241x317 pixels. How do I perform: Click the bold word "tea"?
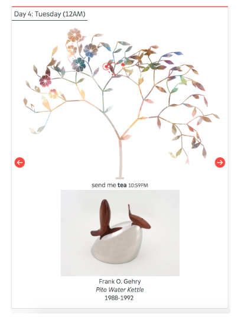pos(122,185)
